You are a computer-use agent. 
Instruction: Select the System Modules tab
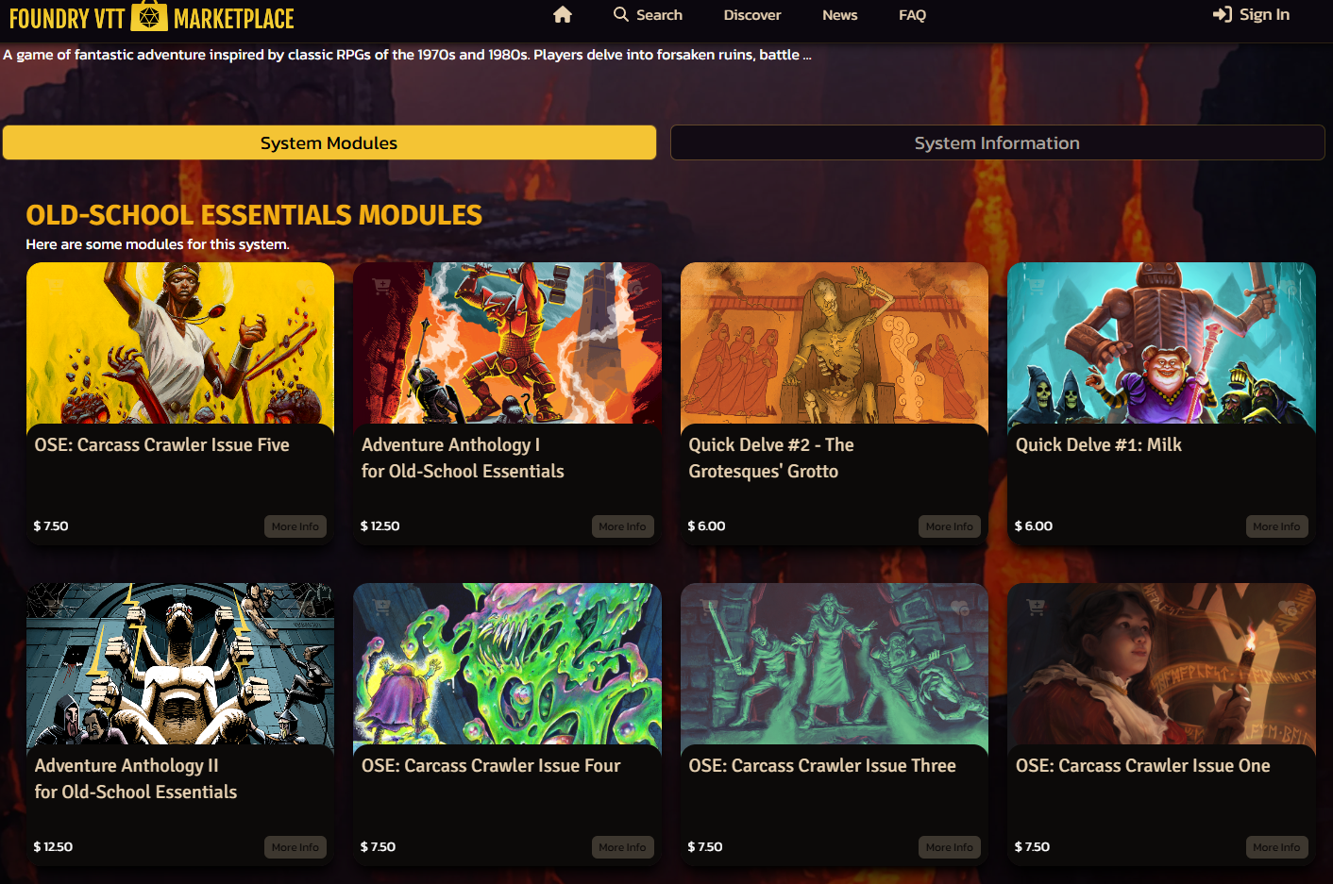click(329, 142)
